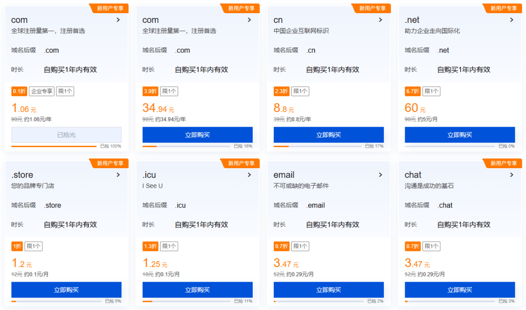Click the arrow icon on the email card
Screen dimensions: 526x310
tap(380, 175)
